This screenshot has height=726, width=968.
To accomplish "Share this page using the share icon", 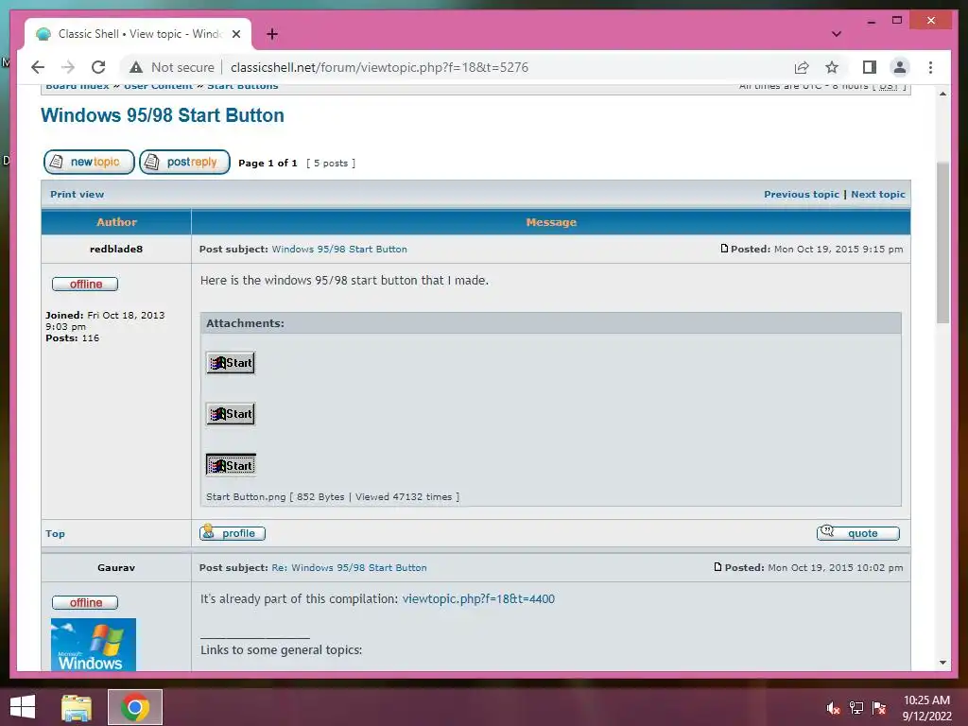I will (x=802, y=67).
